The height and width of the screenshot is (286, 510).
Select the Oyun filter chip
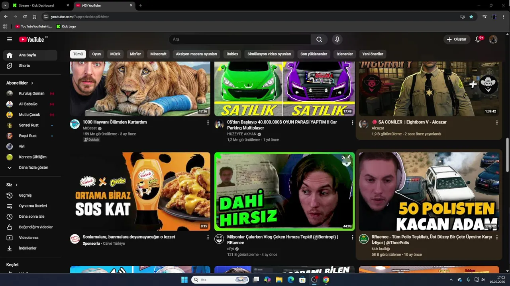coord(96,54)
